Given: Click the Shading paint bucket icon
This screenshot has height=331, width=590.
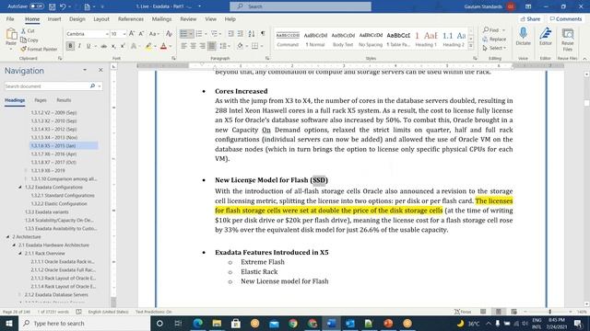Looking at the screenshot, I should click(240, 46).
